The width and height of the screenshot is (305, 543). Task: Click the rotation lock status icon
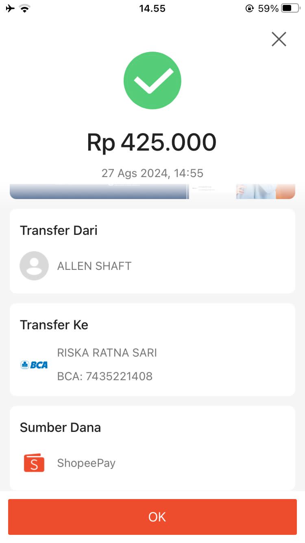click(x=249, y=9)
